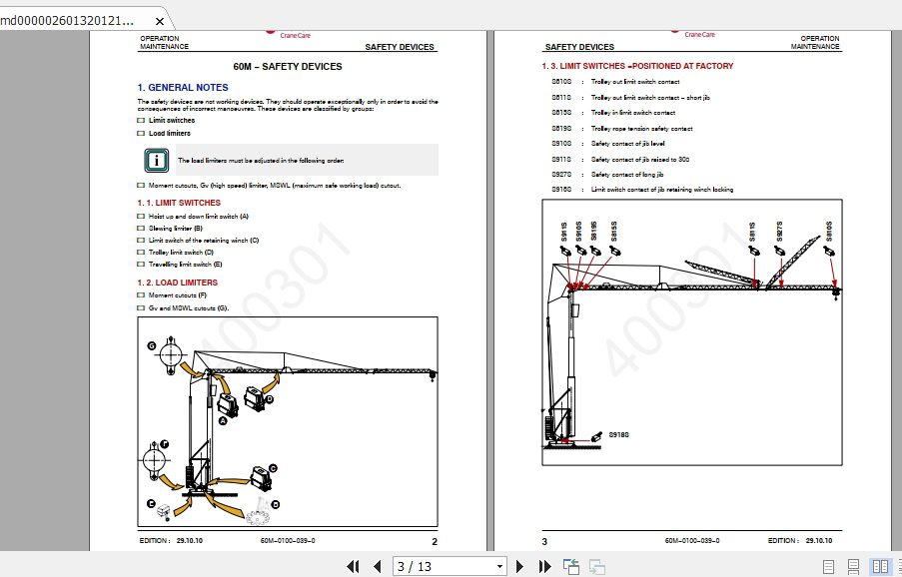Go back one page
Viewport: 902px width, 577px height.
(377, 566)
